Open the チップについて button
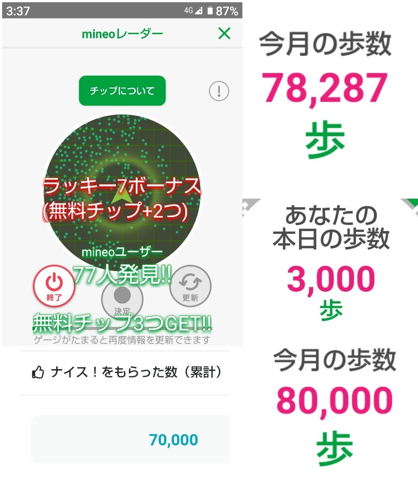The image size is (418, 486). pos(122,91)
